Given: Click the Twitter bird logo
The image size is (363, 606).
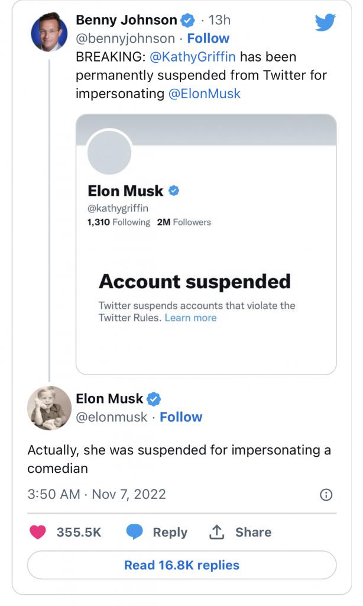Looking at the screenshot, I should tap(325, 22).
